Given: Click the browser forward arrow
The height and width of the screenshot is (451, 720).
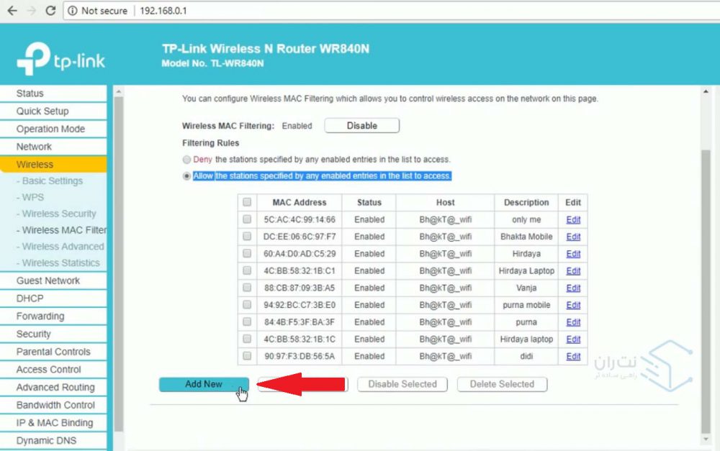Looking at the screenshot, I should 31,11.
